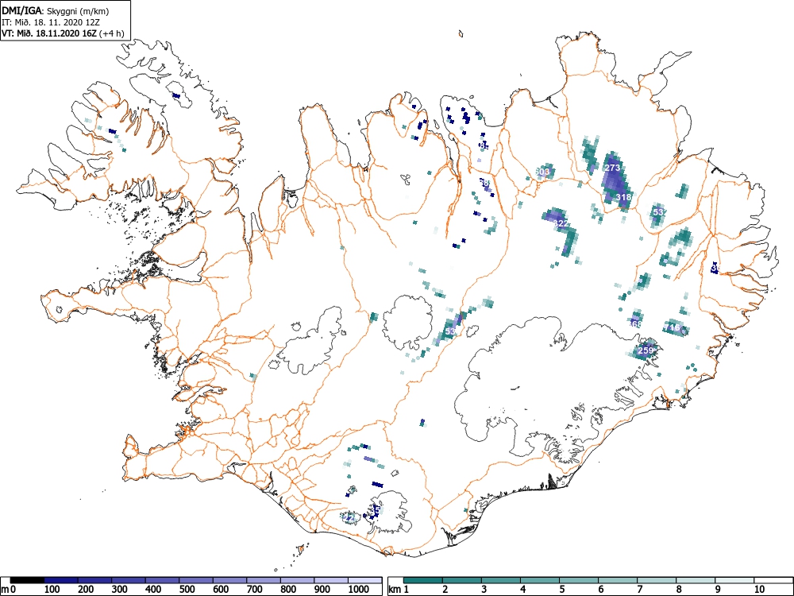Select the 500–600 m purple legend swatch
Viewport: 794px width, 596px height.
click(196, 580)
